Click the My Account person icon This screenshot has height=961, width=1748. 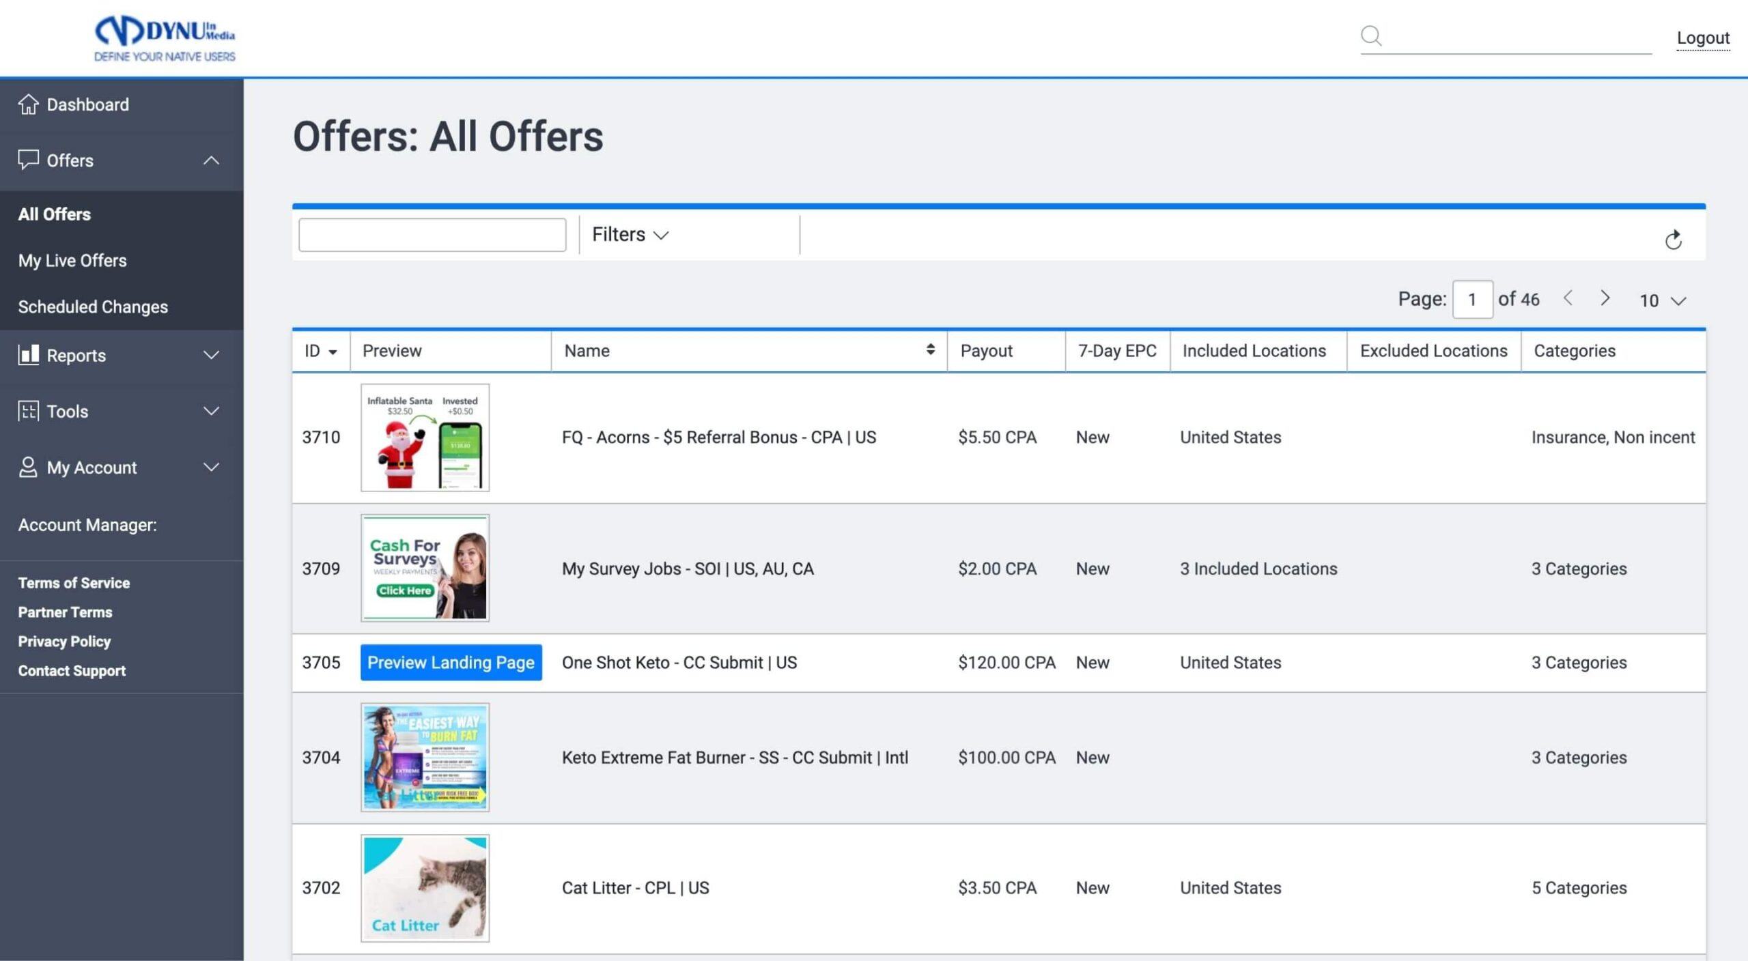(28, 468)
